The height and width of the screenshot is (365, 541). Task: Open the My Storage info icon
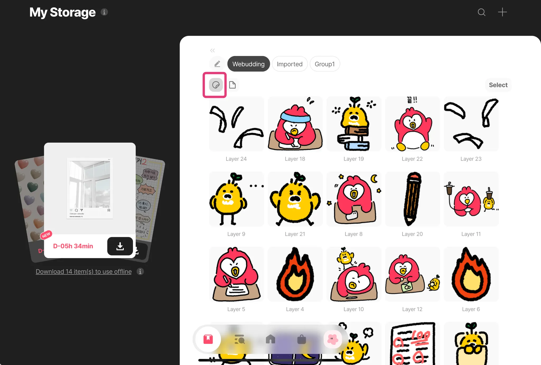point(104,12)
